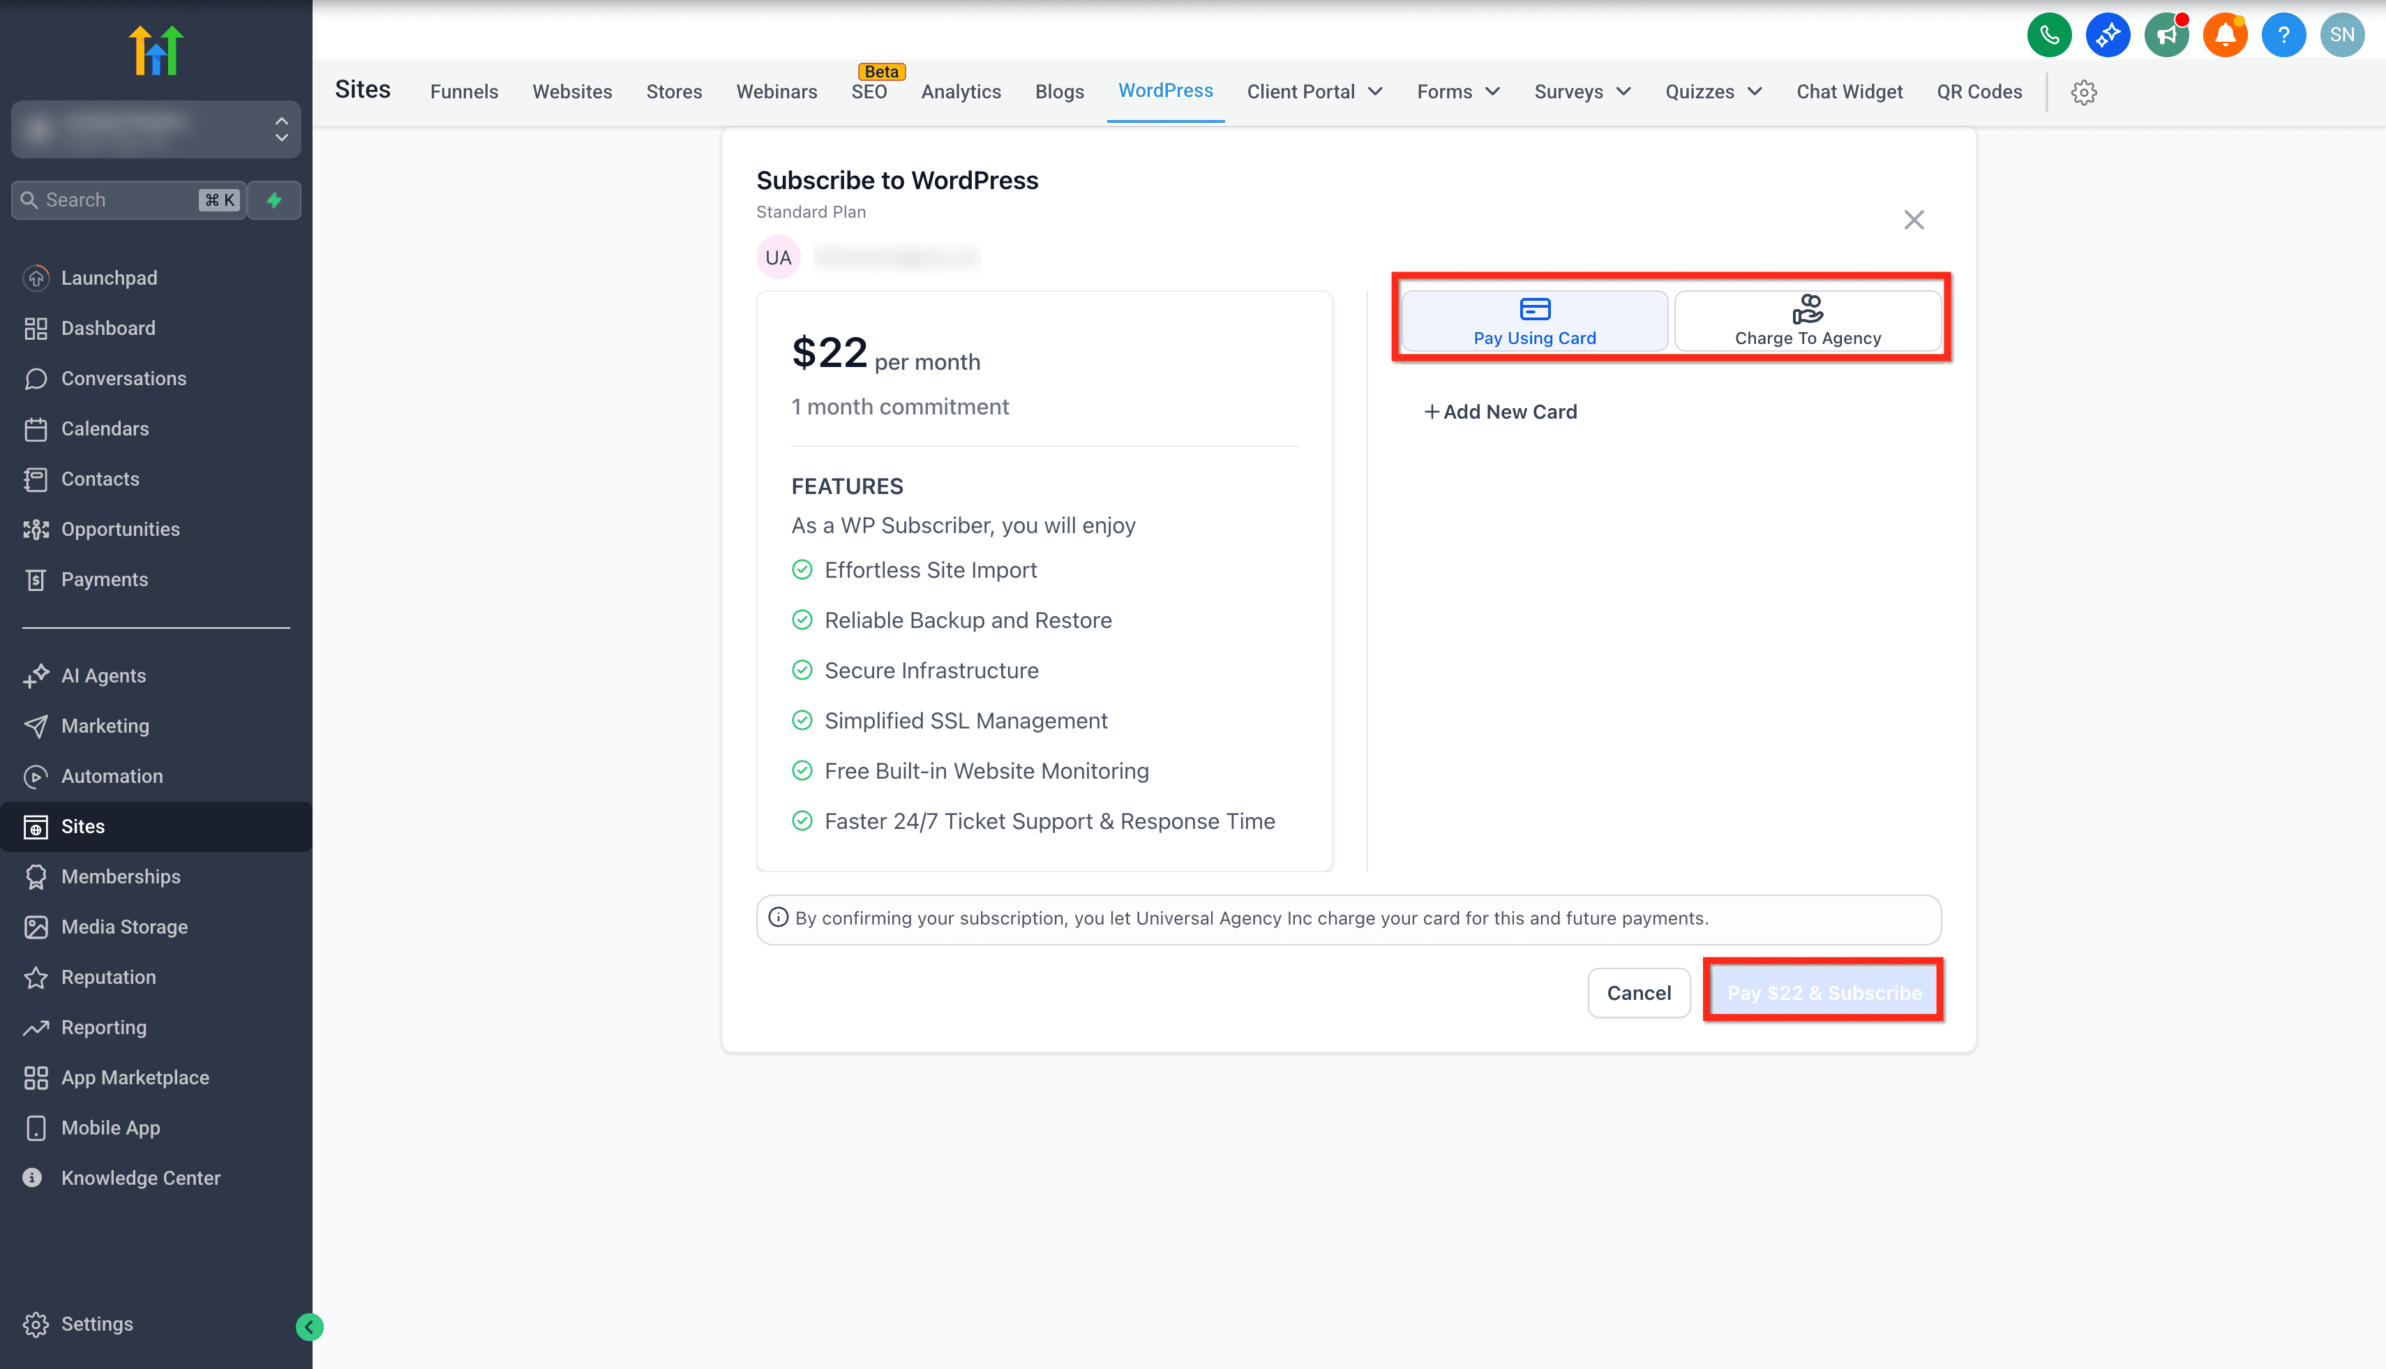This screenshot has width=2386, height=1369.
Task: Expand the Surveys dropdown menu
Action: [1582, 91]
